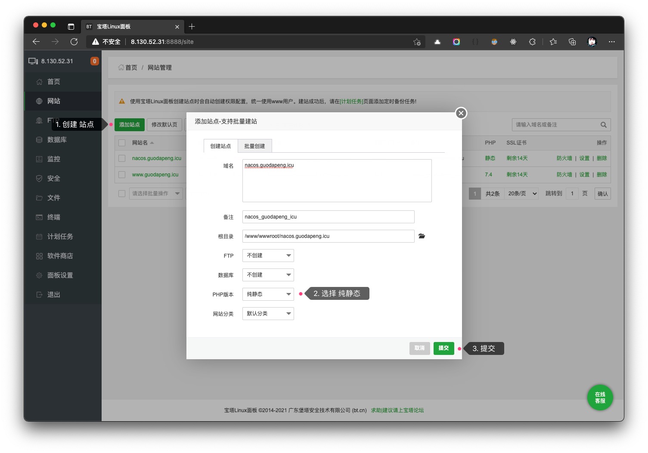
Task: Switch to the 批量创建 tab
Action: click(x=254, y=146)
